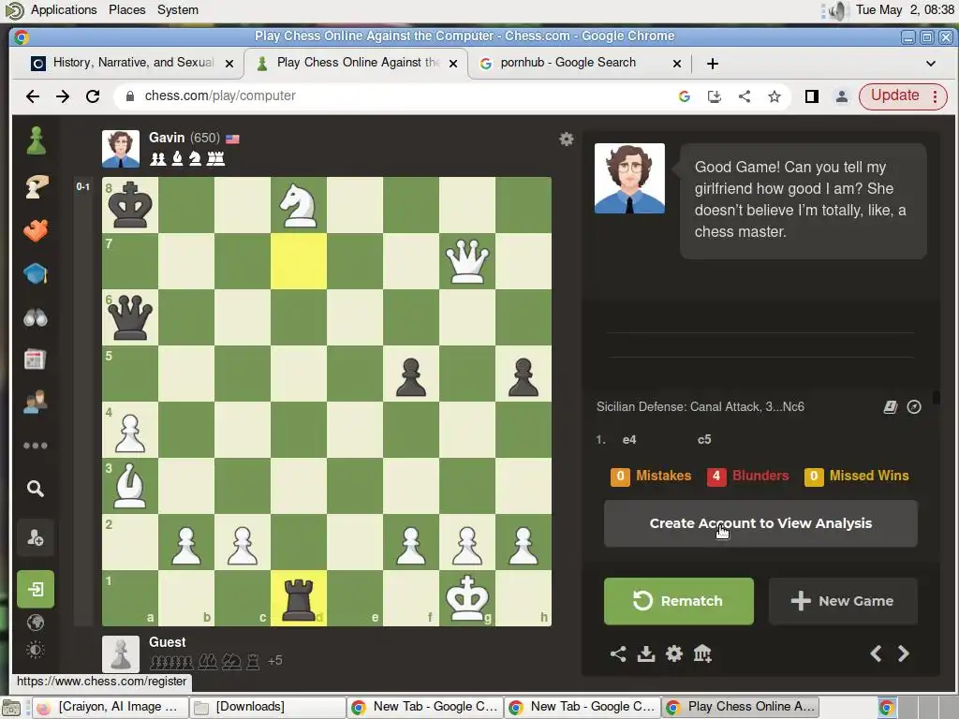This screenshot has width=959, height=719.
Task: Open the language globe icon
Action: click(36, 623)
